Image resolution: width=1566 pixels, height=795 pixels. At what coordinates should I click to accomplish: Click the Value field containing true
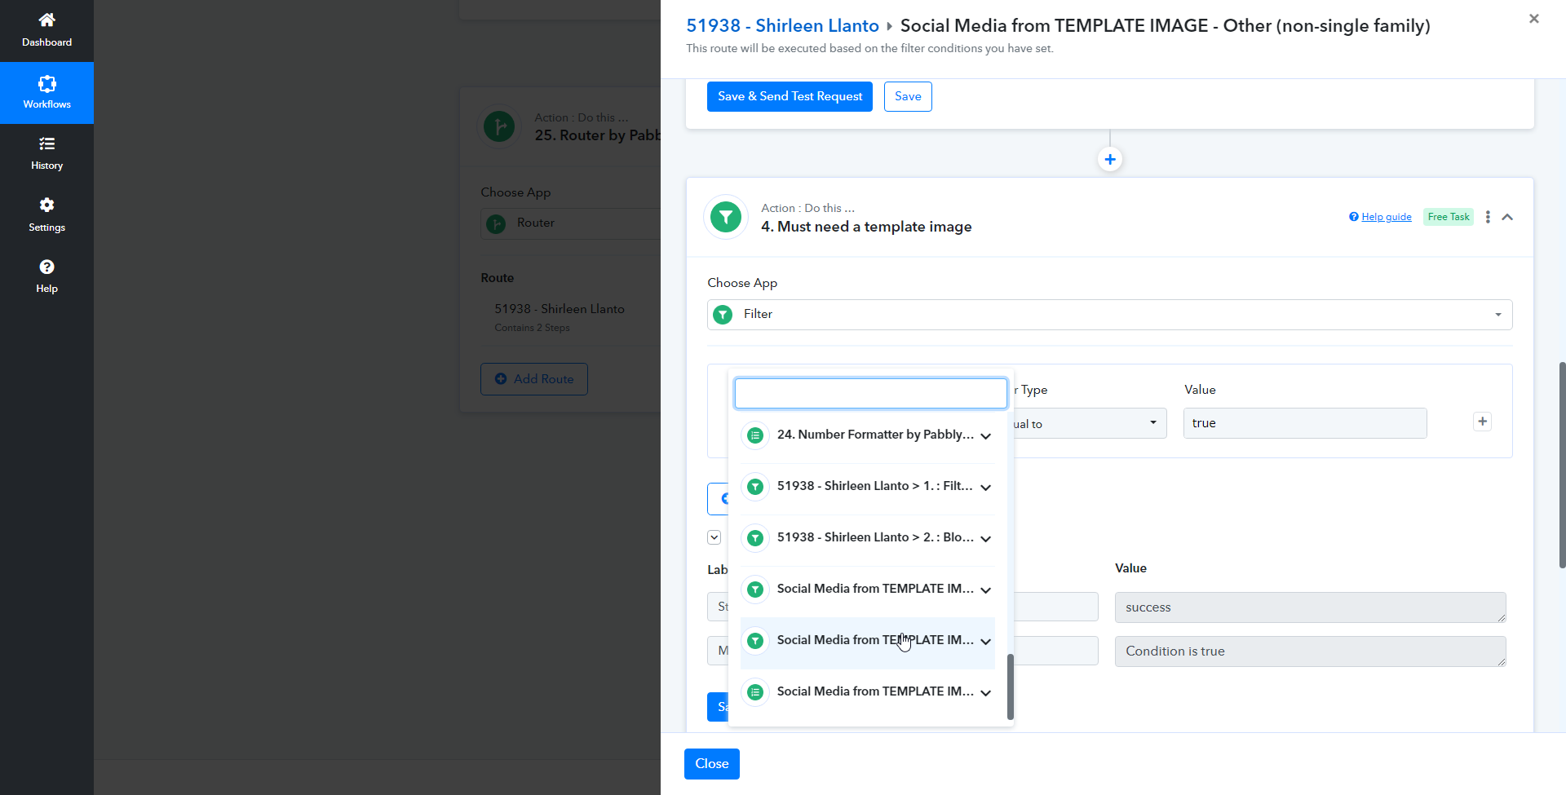coord(1305,423)
